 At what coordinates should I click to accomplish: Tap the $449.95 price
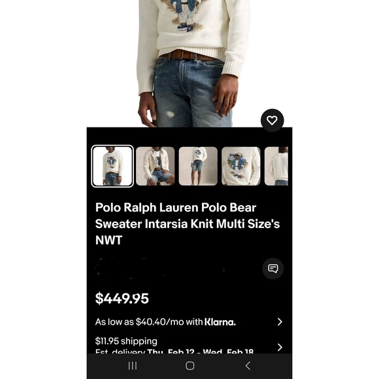122,298
